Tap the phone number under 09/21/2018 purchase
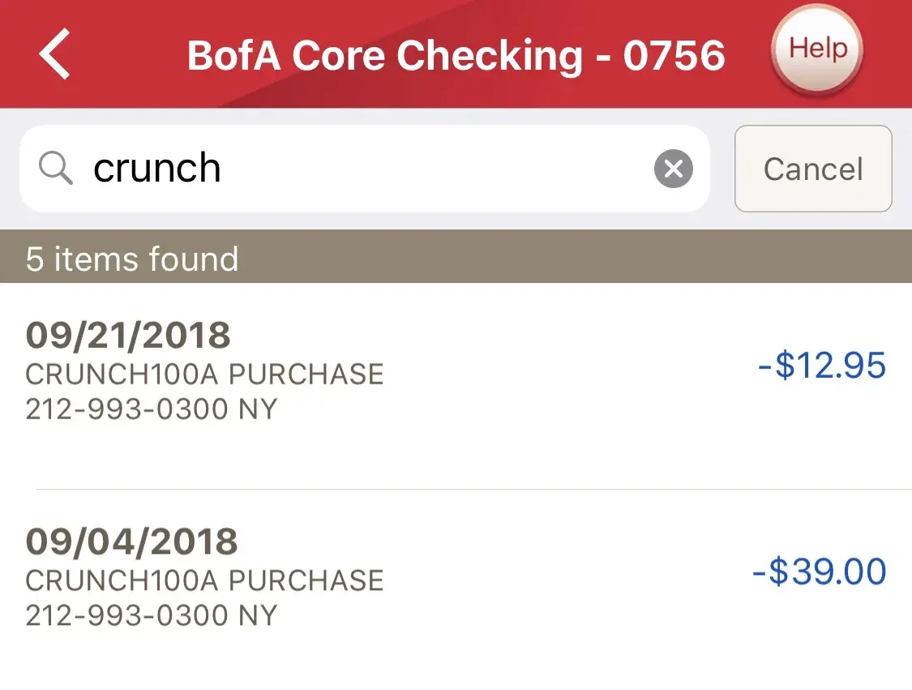This screenshot has height=690, width=912. coord(130,409)
